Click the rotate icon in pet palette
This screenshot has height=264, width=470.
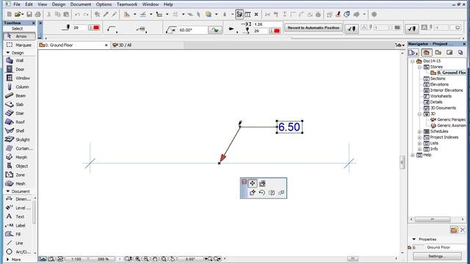click(x=261, y=192)
